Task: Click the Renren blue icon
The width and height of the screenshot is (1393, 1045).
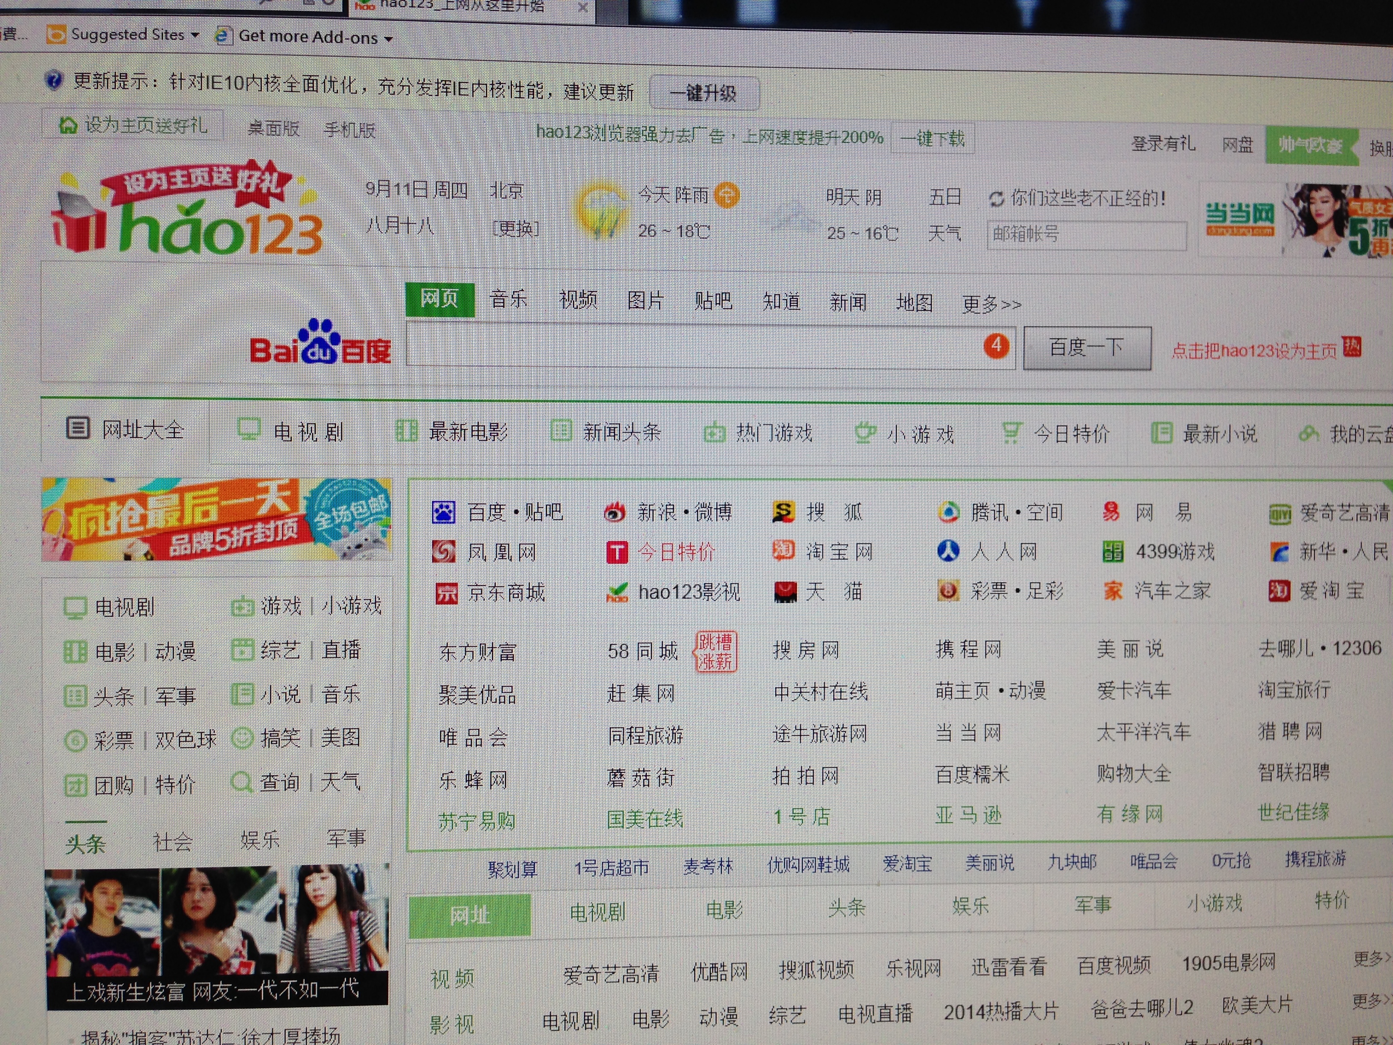Action: click(x=948, y=551)
